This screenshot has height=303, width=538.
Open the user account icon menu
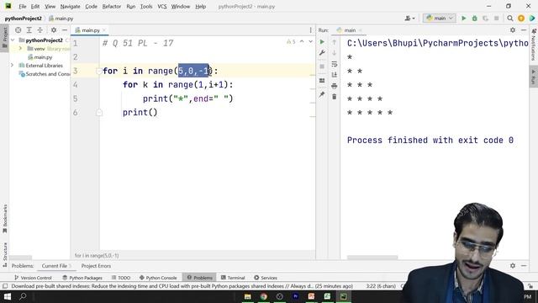point(409,19)
